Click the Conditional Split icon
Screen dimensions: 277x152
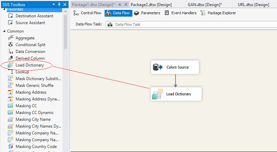click(x=11, y=44)
